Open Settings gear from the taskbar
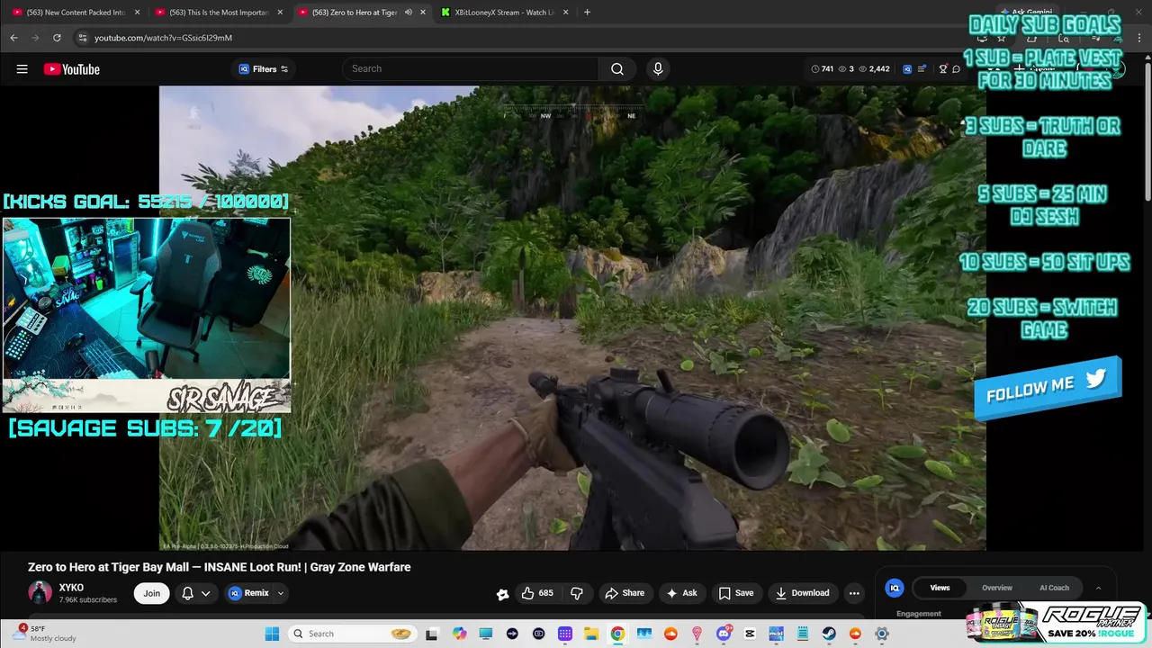 tap(882, 634)
